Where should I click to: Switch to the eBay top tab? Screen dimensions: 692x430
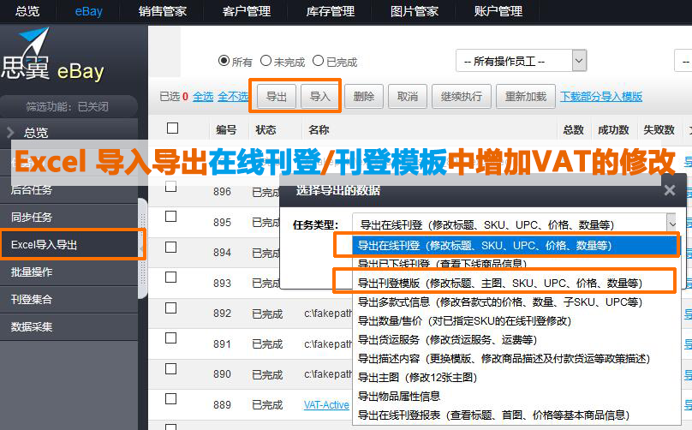[x=89, y=11]
